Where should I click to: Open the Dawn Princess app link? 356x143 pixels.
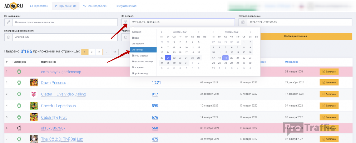[x=54, y=83]
